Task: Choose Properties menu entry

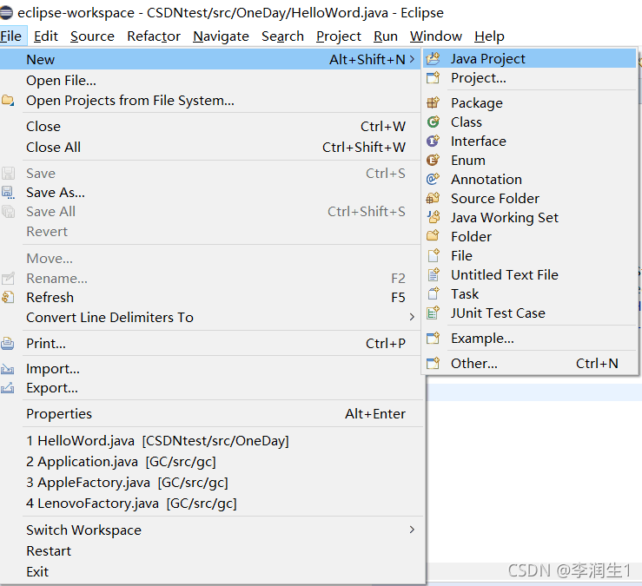Action: pos(213,414)
